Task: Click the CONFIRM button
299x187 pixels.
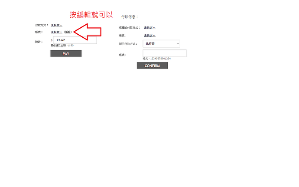Action: (153, 66)
